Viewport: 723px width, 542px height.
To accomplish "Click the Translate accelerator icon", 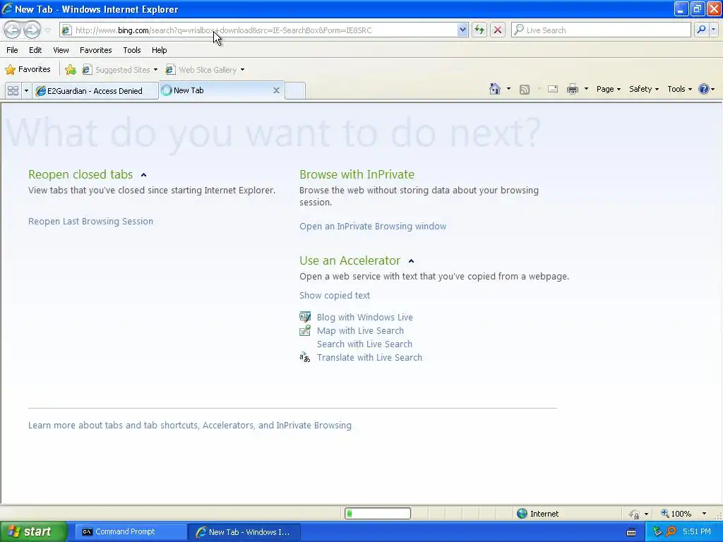I will 305,357.
